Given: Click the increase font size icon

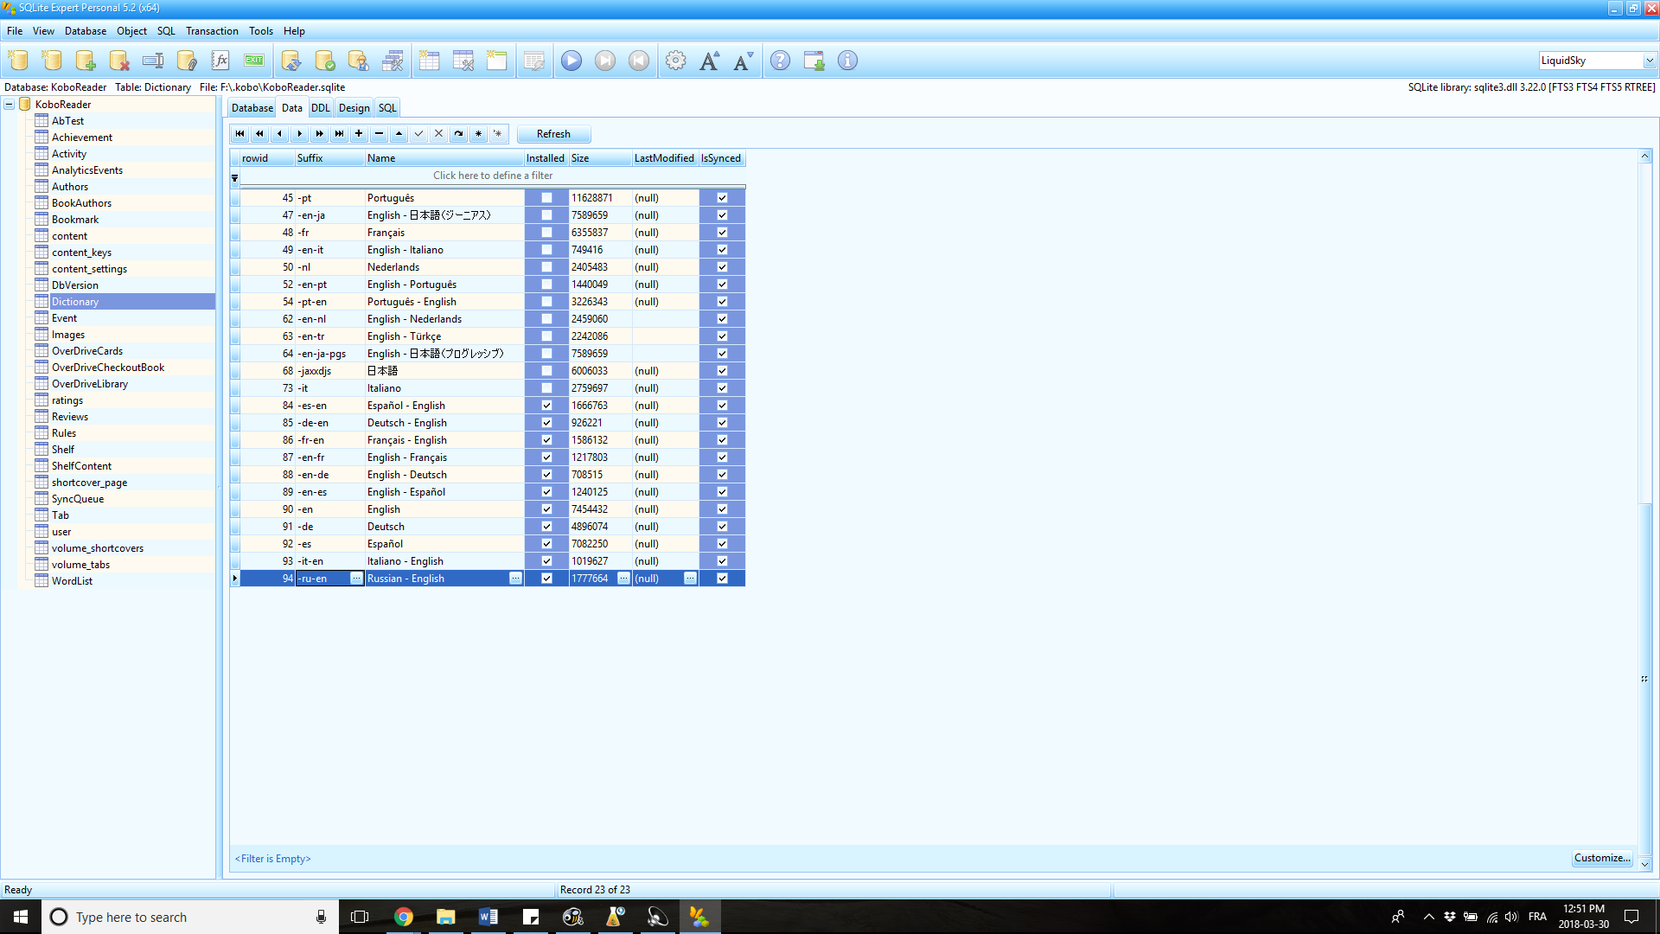Looking at the screenshot, I should (x=709, y=61).
